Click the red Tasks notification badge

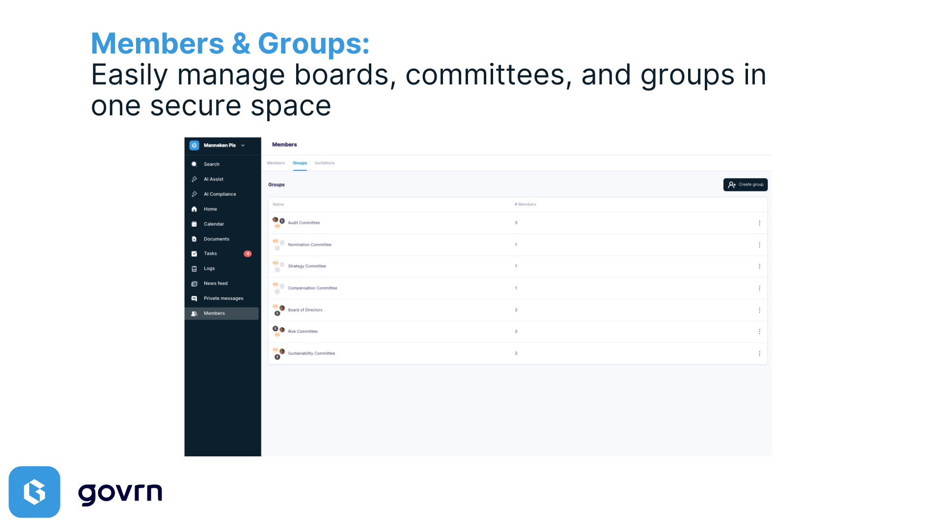point(248,254)
